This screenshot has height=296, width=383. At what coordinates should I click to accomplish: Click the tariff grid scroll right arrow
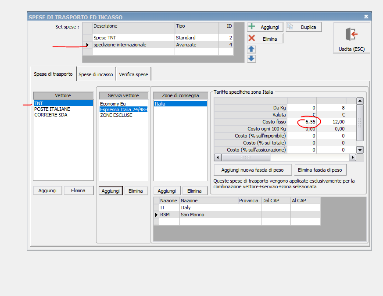352,158
